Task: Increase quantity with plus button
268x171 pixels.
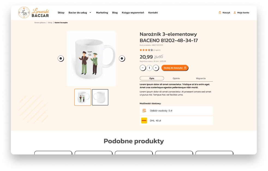Action: pyautogui.click(x=156, y=68)
